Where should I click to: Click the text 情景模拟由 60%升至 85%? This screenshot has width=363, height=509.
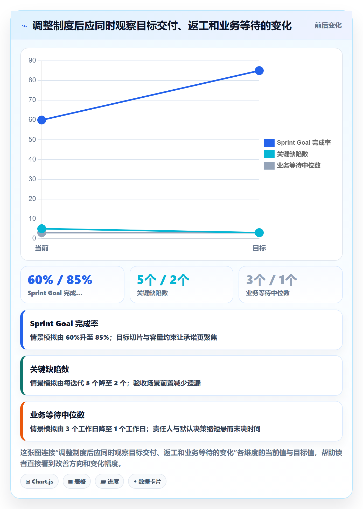(x=69, y=337)
